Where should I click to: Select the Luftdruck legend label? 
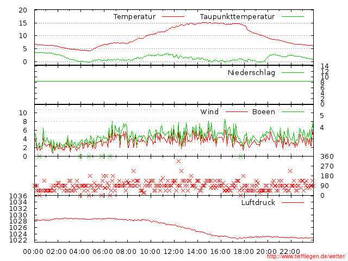(x=258, y=202)
